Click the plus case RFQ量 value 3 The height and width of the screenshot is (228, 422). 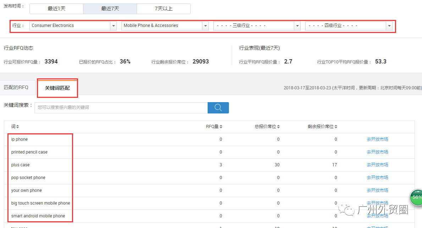pyautogui.click(x=221, y=165)
